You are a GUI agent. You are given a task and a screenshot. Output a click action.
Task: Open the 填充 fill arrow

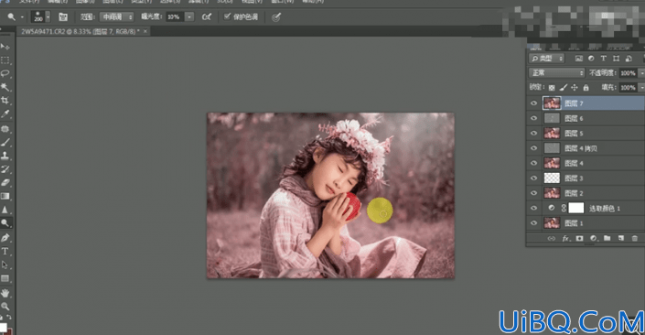(641, 87)
